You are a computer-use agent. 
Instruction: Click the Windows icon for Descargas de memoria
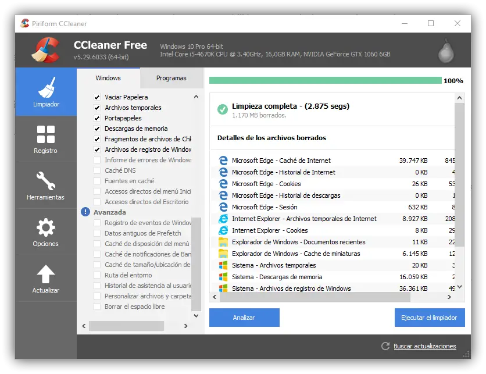(x=223, y=277)
